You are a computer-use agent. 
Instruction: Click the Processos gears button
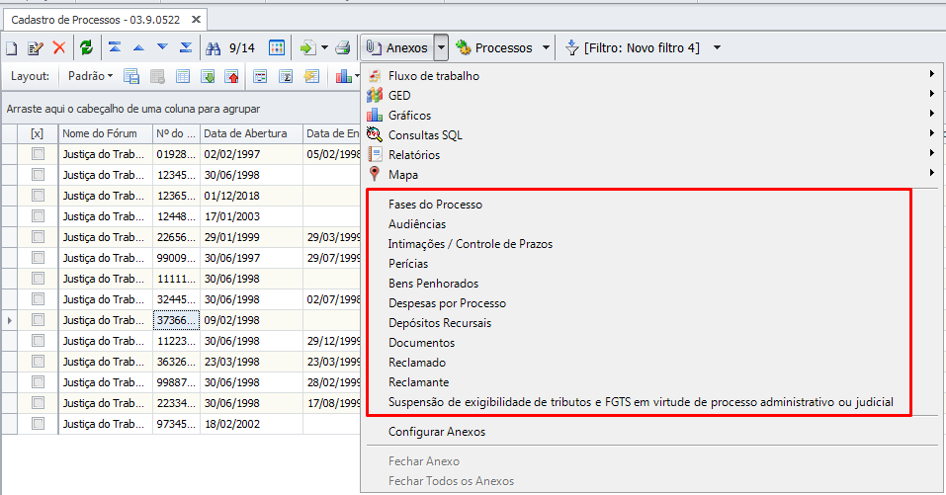point(494,47)
